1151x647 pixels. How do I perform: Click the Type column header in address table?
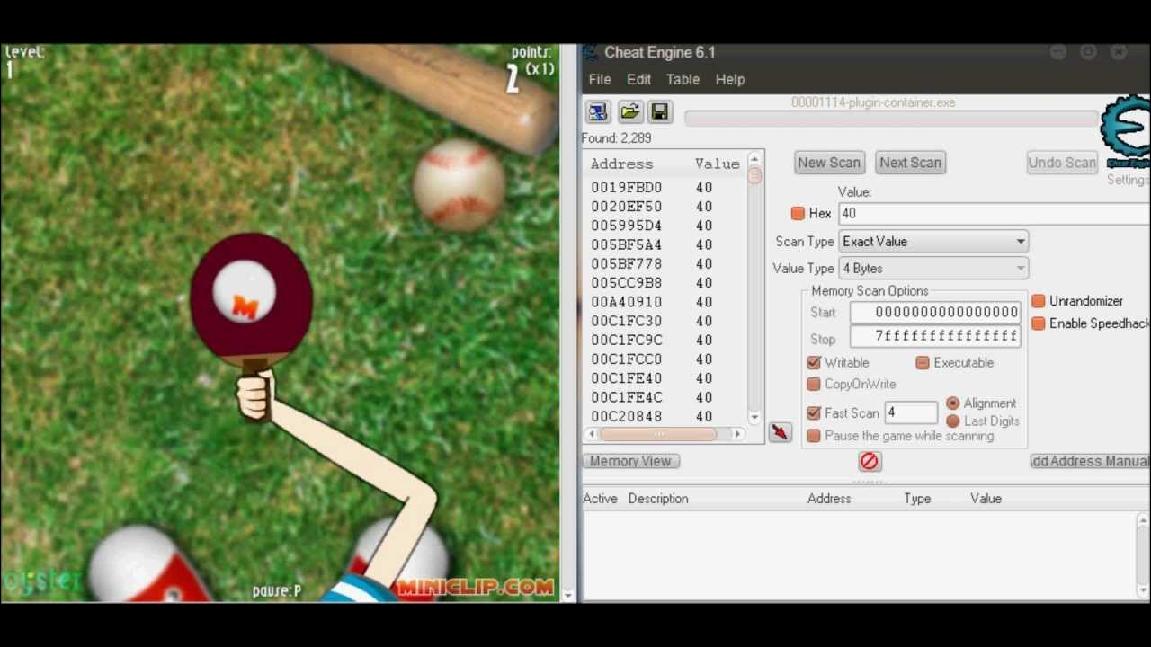(917, 499)
